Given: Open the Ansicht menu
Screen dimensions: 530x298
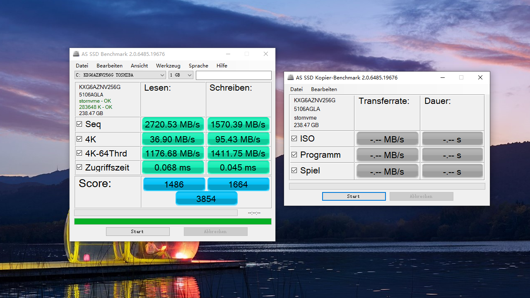Looking at the screenshot, I should pos(139,65).
